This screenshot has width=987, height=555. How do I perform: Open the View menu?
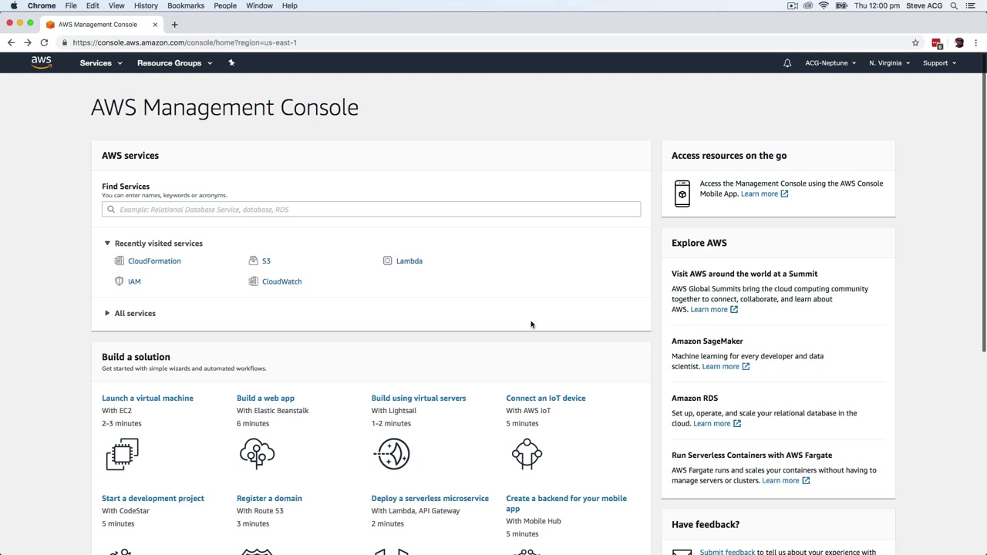(116, 5)
